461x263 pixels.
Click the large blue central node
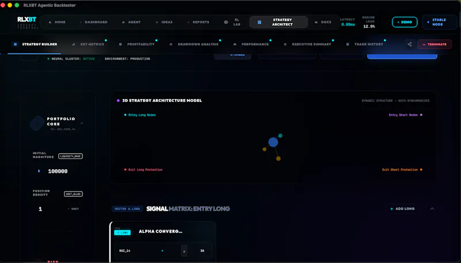[273, 142]
